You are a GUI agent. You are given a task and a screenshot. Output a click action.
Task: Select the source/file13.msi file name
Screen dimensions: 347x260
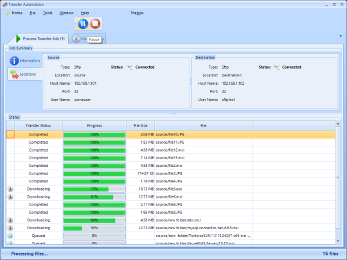click(x=170, y=158)
